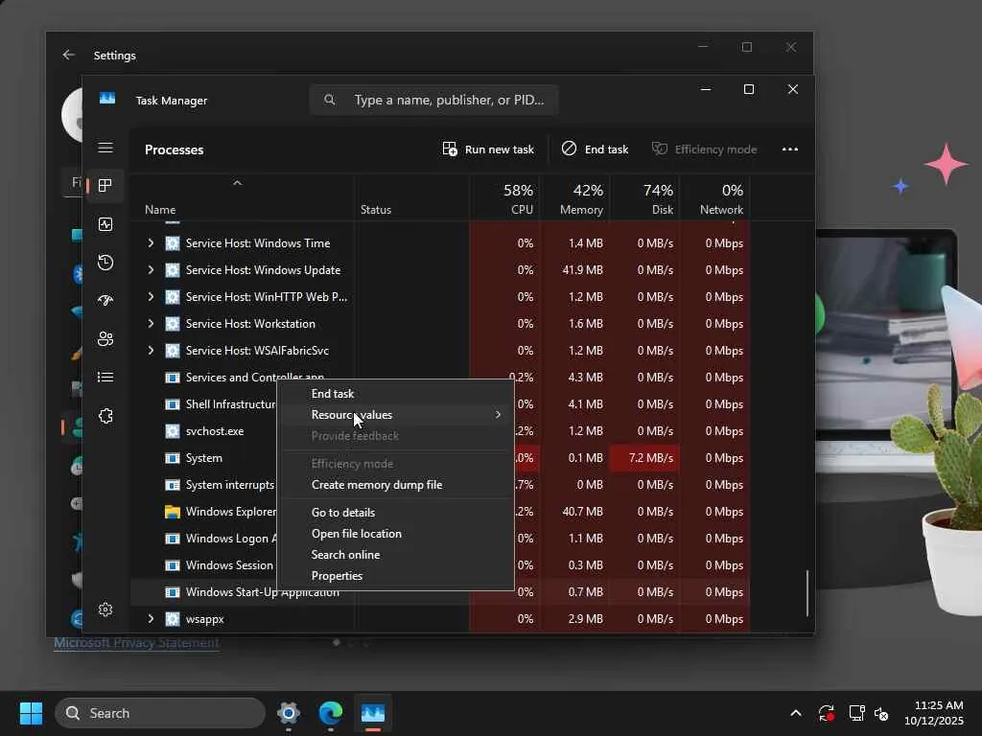The image size is (982, 736).
Task: Click the 41.9 MB memory value
Action: point(582,269)
